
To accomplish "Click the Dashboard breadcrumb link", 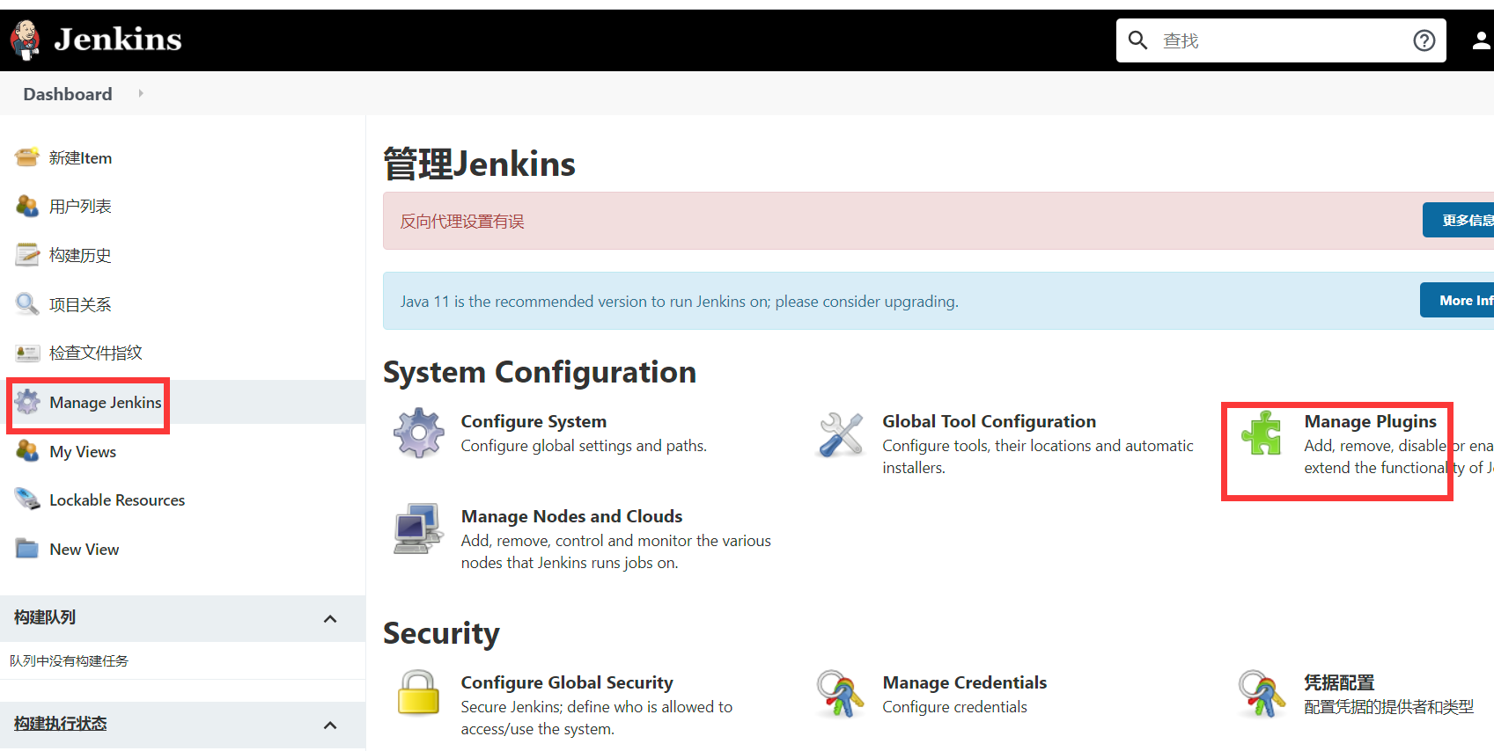I will (68, 94).
